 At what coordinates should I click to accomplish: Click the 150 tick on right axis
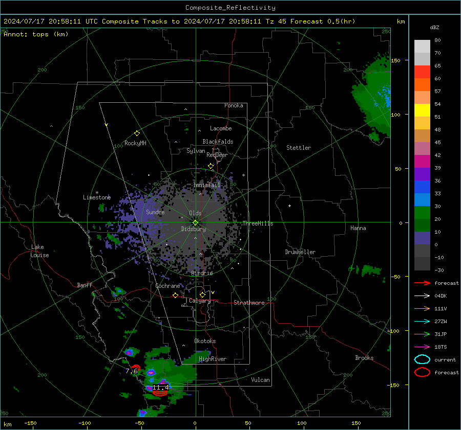point(395,60)
